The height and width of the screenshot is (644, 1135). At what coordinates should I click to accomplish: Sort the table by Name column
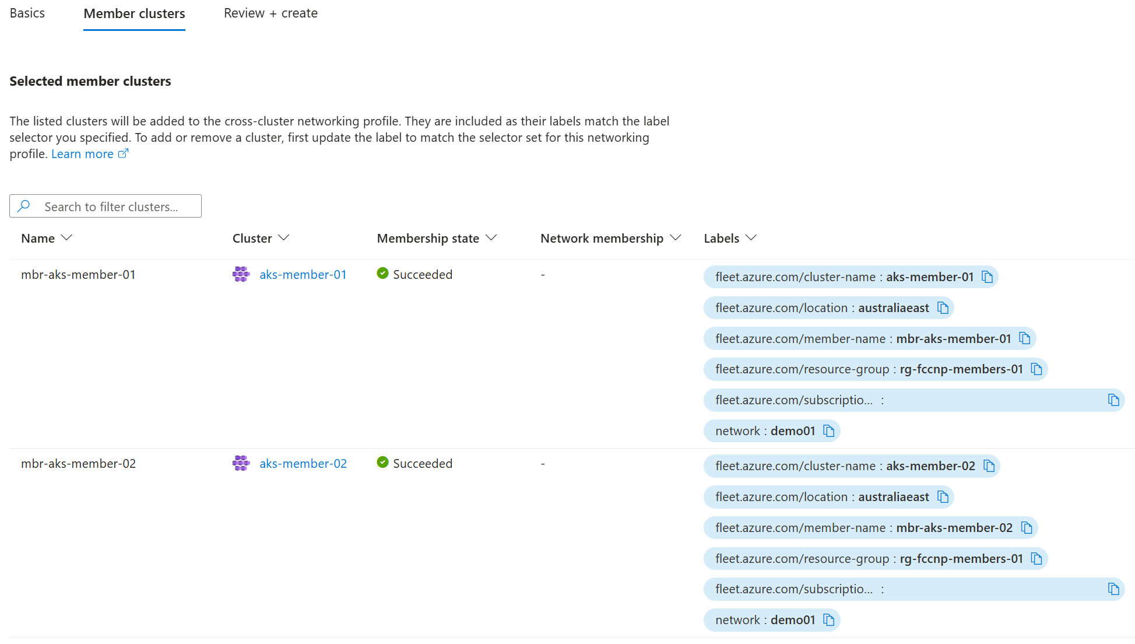click(47, 238)
